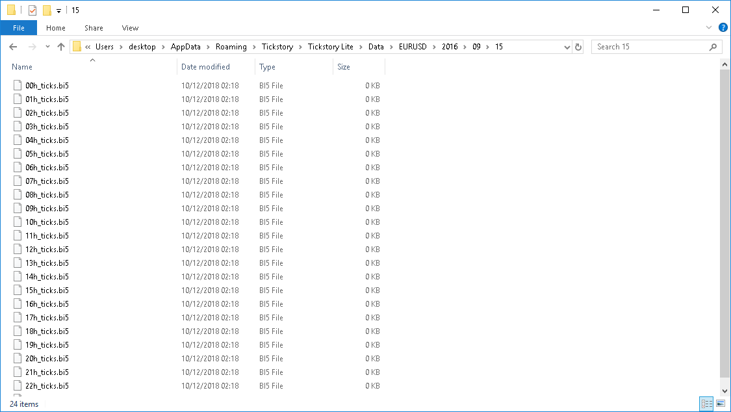Click the Forward navigation arrow
Viewport: 731px width, 412px height.
(x=32, y=47)
